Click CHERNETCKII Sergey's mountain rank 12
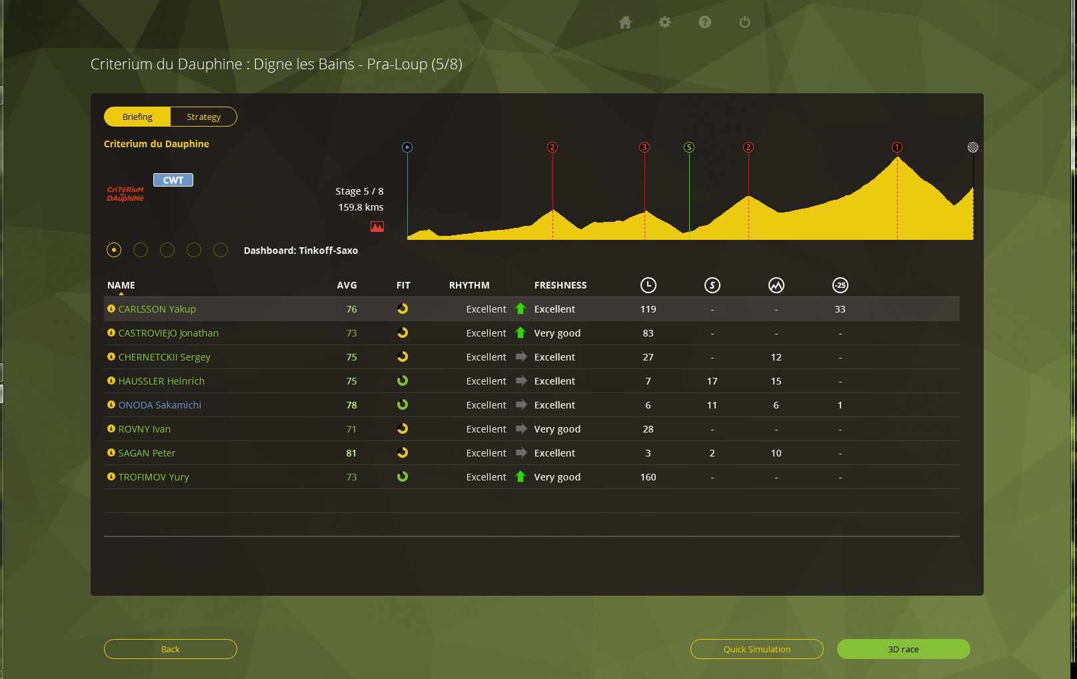Image resolution: width=1077 pixels, height=679 pixels. point(776,357)
